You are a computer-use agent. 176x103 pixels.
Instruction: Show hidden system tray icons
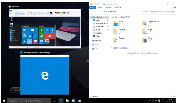pyautogui.click(x=147, y=101)
